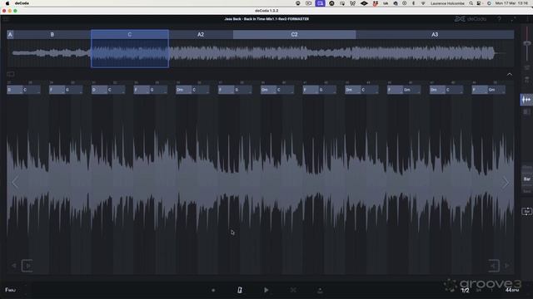Screen dimensions: 533x299
Task: Toggle the metronome in the transport bar
Action: [240, 290]
